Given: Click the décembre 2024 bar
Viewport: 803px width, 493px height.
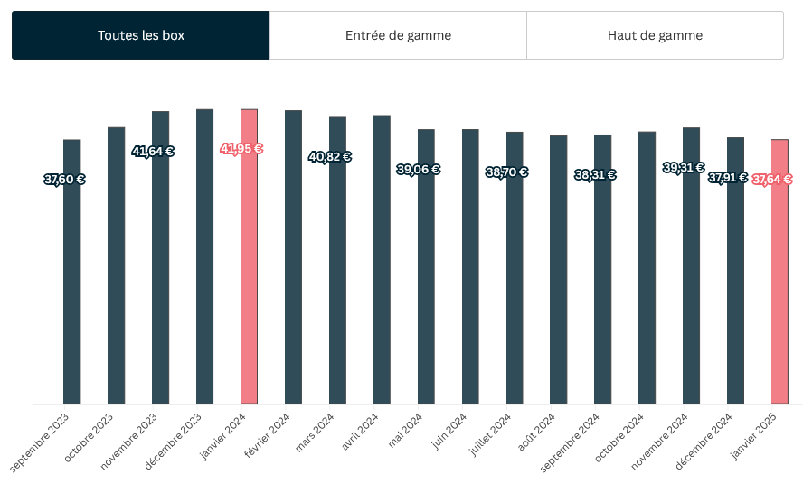Looking at the screenshot, I should click(x=735, y=280).
